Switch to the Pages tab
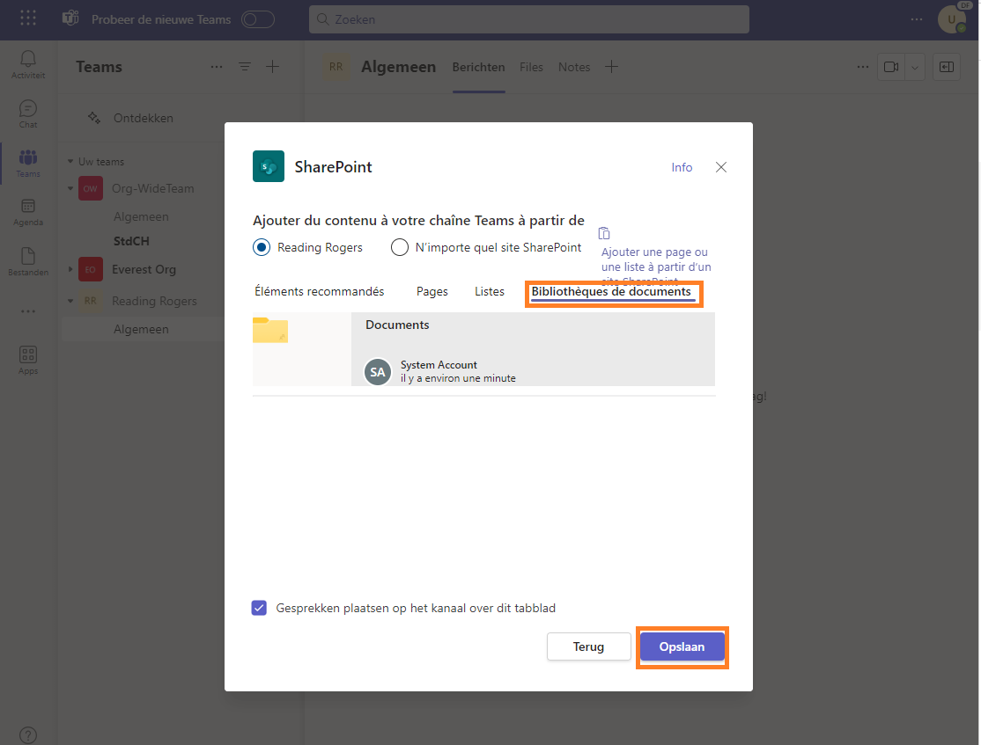This screenshot has width=981, height=745. coord(431,290)
